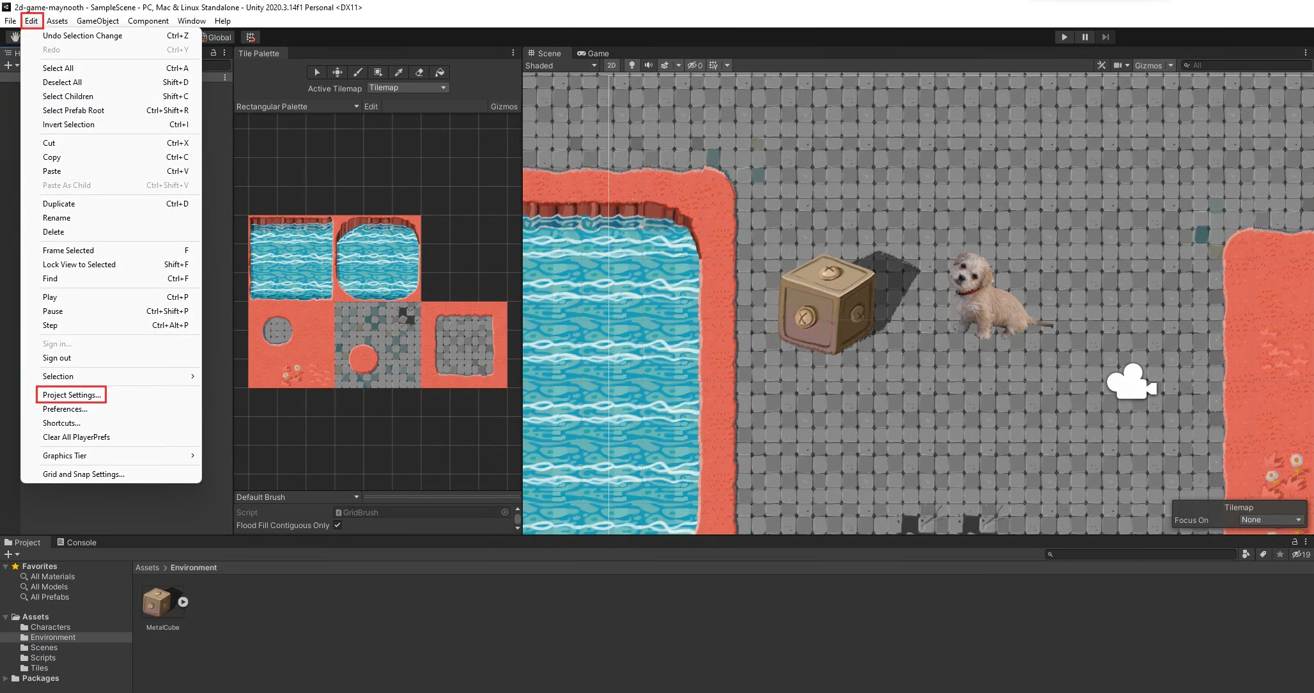Click the Move tool icon in Tile Palette
Image resolution: width=1314 pixels, height=693 pixels.
click(x=337, y=72)
